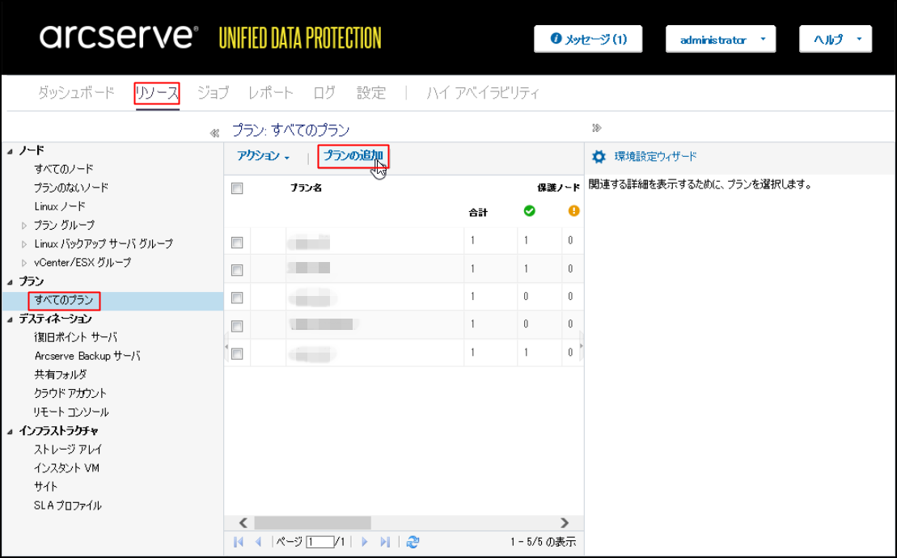Expand the プラン グループ tree node
This screenshot has width=897, height=558.
click(24, 226)
